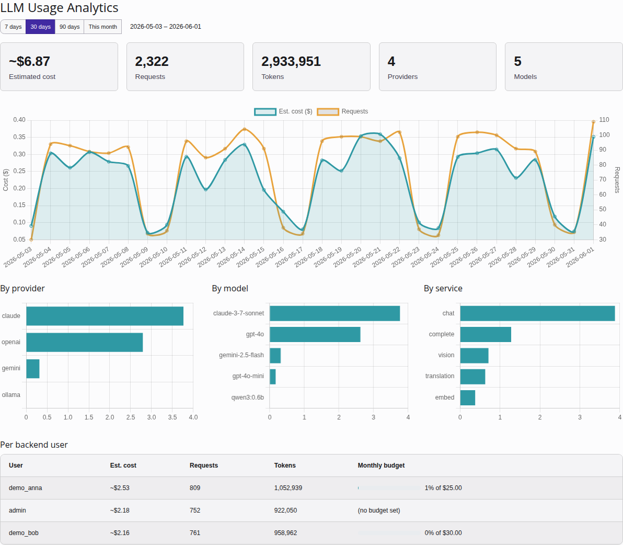Click the '0% of $30.00' text
The width and height of the screenshot is (623, 545).
point(443,532)
